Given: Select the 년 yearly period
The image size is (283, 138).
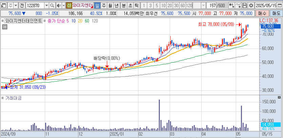Looking at the screenshot, I should click(117, 6).
